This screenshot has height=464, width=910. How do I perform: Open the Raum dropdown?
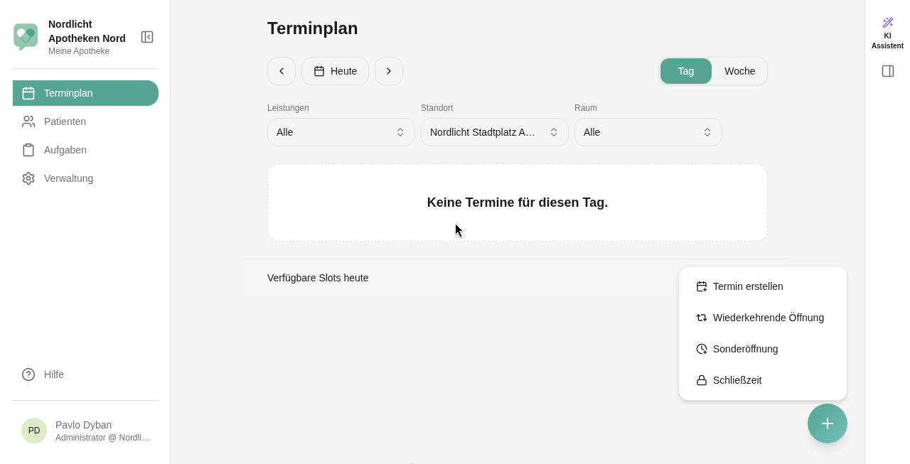click(648, 132)
